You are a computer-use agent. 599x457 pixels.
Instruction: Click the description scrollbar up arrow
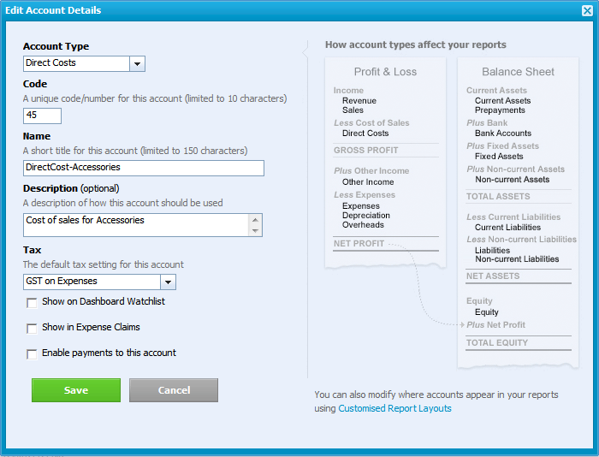(256, 220)
